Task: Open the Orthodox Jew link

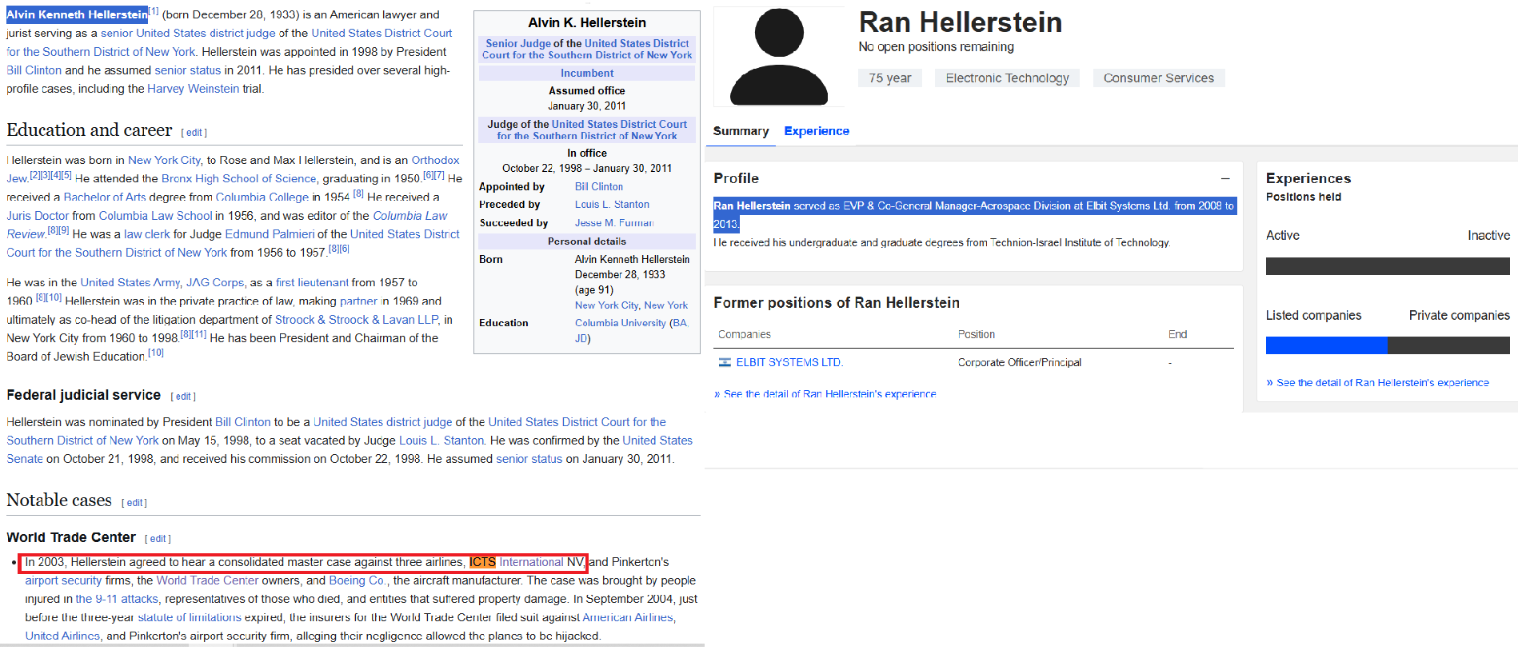Action: pos(436,160)
